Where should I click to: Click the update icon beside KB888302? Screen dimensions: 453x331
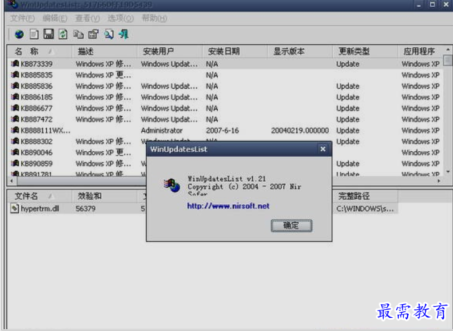pyautogui.click(x=15, y=141)
